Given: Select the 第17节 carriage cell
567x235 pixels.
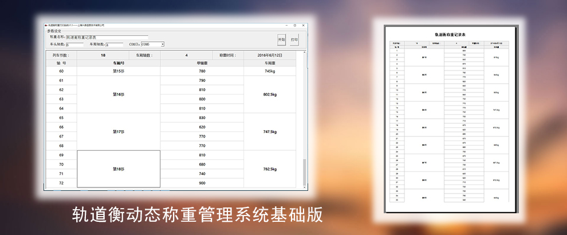Looking at the screenshot, I should click(x=119, y=132).
